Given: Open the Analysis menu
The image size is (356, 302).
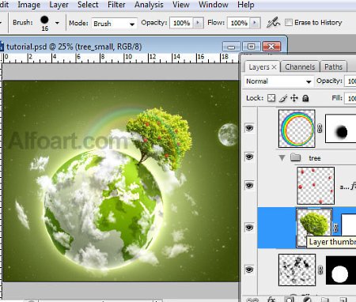Looking at the screenshot, I should (x=149, y=5).
